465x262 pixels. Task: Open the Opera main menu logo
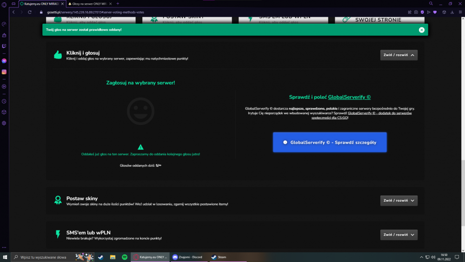pos(4,5)
